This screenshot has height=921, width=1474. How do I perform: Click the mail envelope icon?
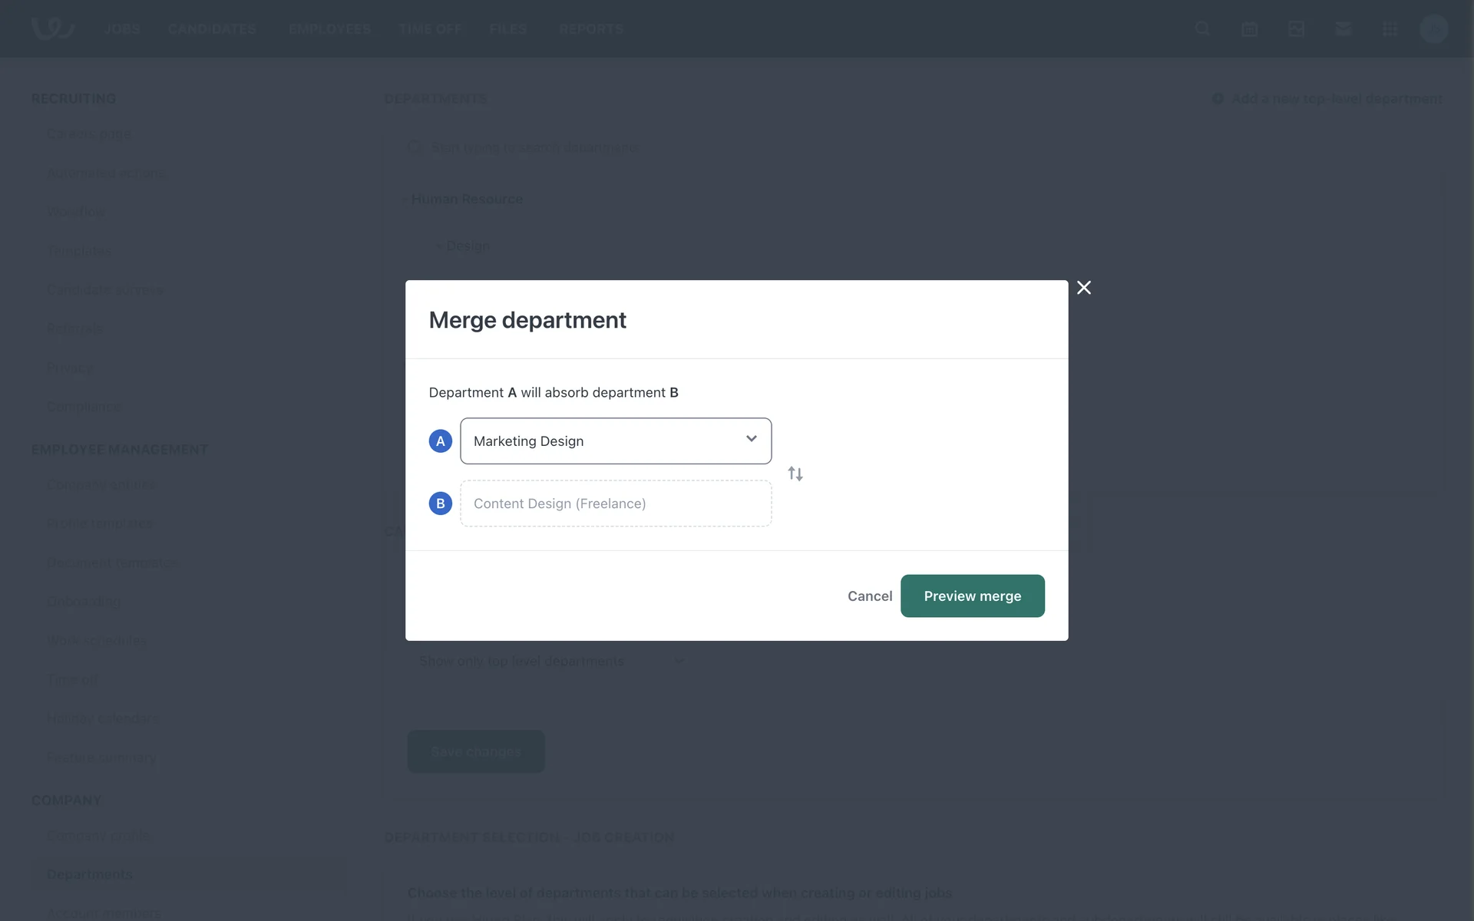coord(1343,29)
